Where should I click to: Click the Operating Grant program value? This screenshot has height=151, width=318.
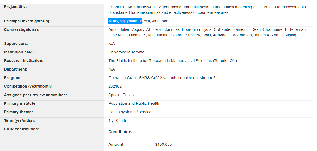[x=162, y=78]
